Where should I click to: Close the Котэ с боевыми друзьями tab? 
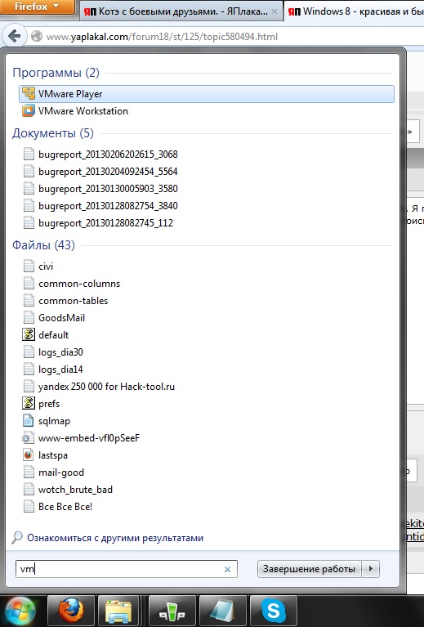[274, 11]
